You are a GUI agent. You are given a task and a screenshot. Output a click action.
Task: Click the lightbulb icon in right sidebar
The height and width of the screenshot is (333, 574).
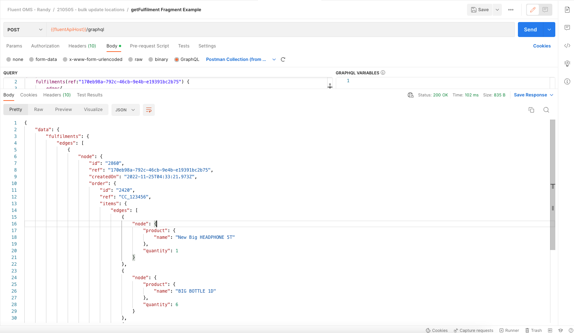click(567, 64)
